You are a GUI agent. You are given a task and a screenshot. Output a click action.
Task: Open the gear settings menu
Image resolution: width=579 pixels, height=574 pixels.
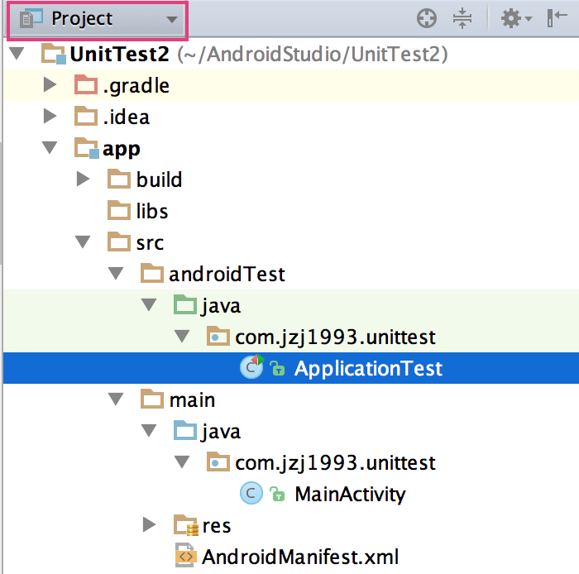pos(516,18)
